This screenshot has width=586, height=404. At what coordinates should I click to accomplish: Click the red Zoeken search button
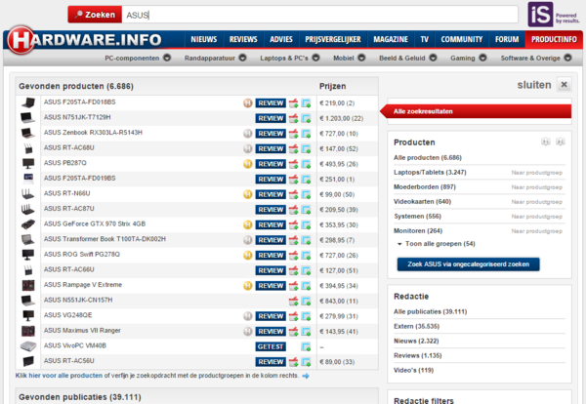coord(95,15)
